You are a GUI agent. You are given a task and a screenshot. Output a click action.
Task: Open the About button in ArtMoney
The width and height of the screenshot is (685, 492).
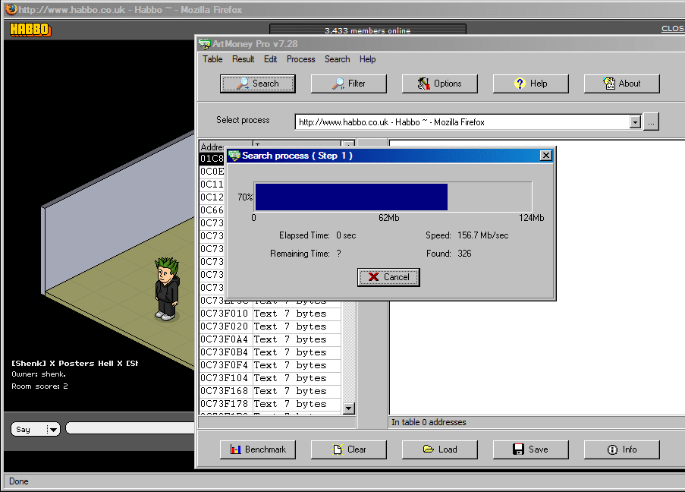[621, 84]
